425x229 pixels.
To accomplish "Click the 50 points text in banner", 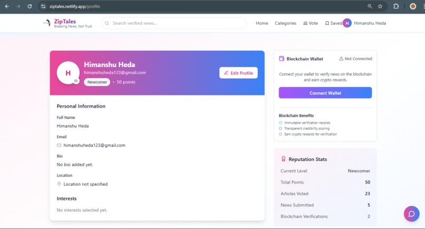I will (126, 82).
